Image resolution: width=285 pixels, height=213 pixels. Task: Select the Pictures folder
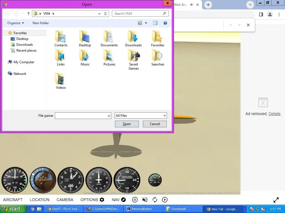[109, 58]
